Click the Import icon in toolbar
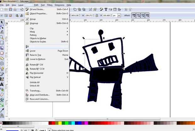 22,9
